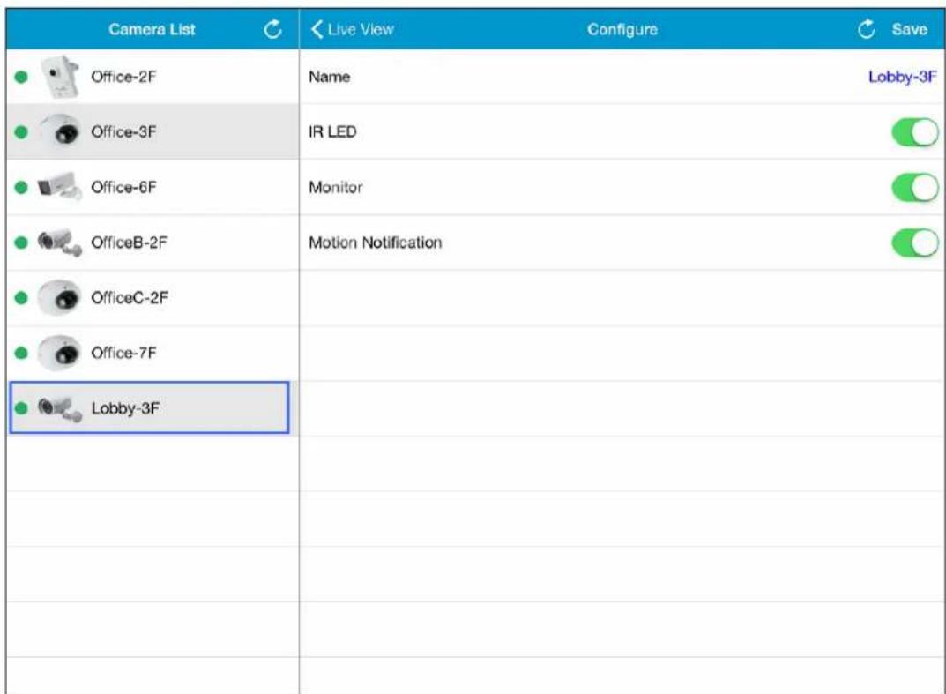Select OfficeC-2F camera entry text
The height and width of the screenshot is (694, 946).
click(129, 297)
